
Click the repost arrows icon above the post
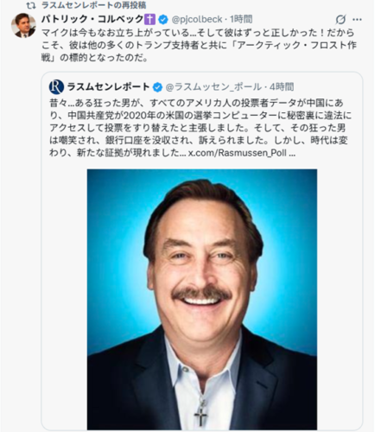point(31,5)
